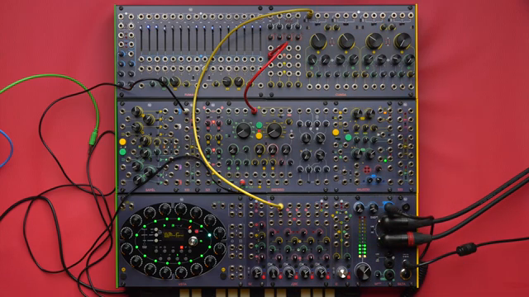
Task: Select Brenso's right large oscillator knob
Action: [x=274, y=130]
